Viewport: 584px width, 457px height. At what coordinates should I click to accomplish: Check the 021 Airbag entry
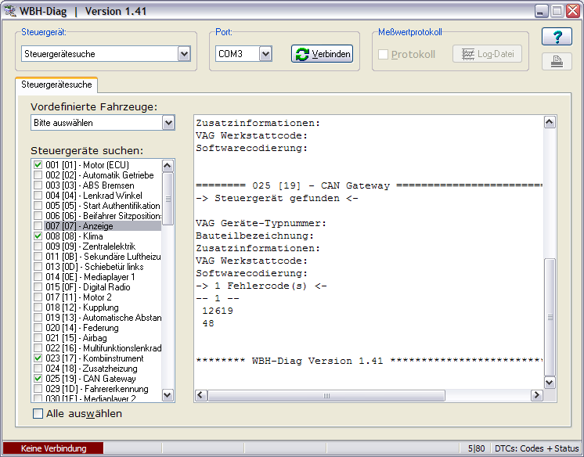point(38,338)
